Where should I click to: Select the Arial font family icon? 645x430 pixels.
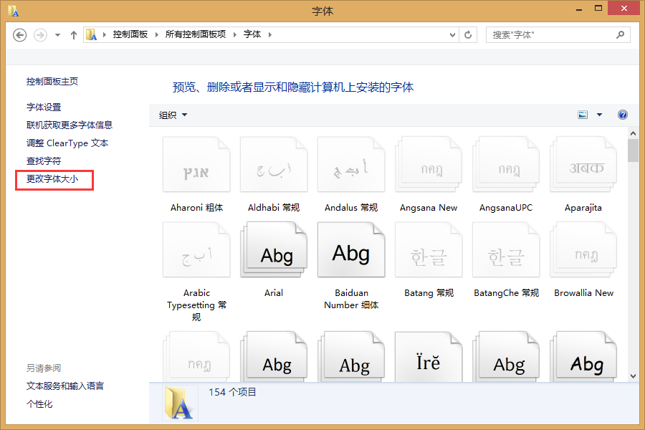pyautogui.click(x=274, y=250)
